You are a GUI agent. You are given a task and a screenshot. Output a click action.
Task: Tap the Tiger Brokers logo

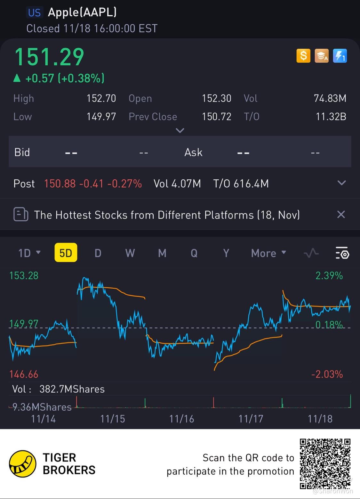click(52, 464)
